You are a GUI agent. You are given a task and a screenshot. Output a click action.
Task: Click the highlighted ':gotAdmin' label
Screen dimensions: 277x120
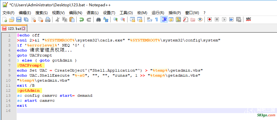click(x=30, y=91)
